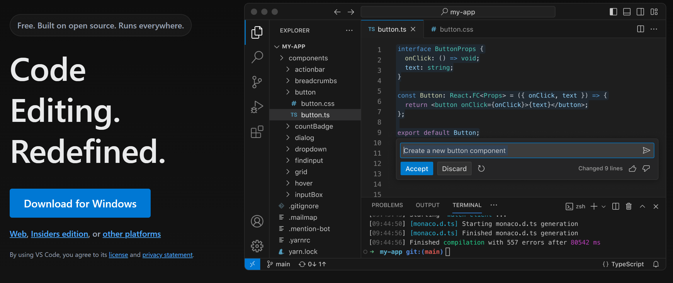Toggle the bottom panel layout button

point(627,12)
